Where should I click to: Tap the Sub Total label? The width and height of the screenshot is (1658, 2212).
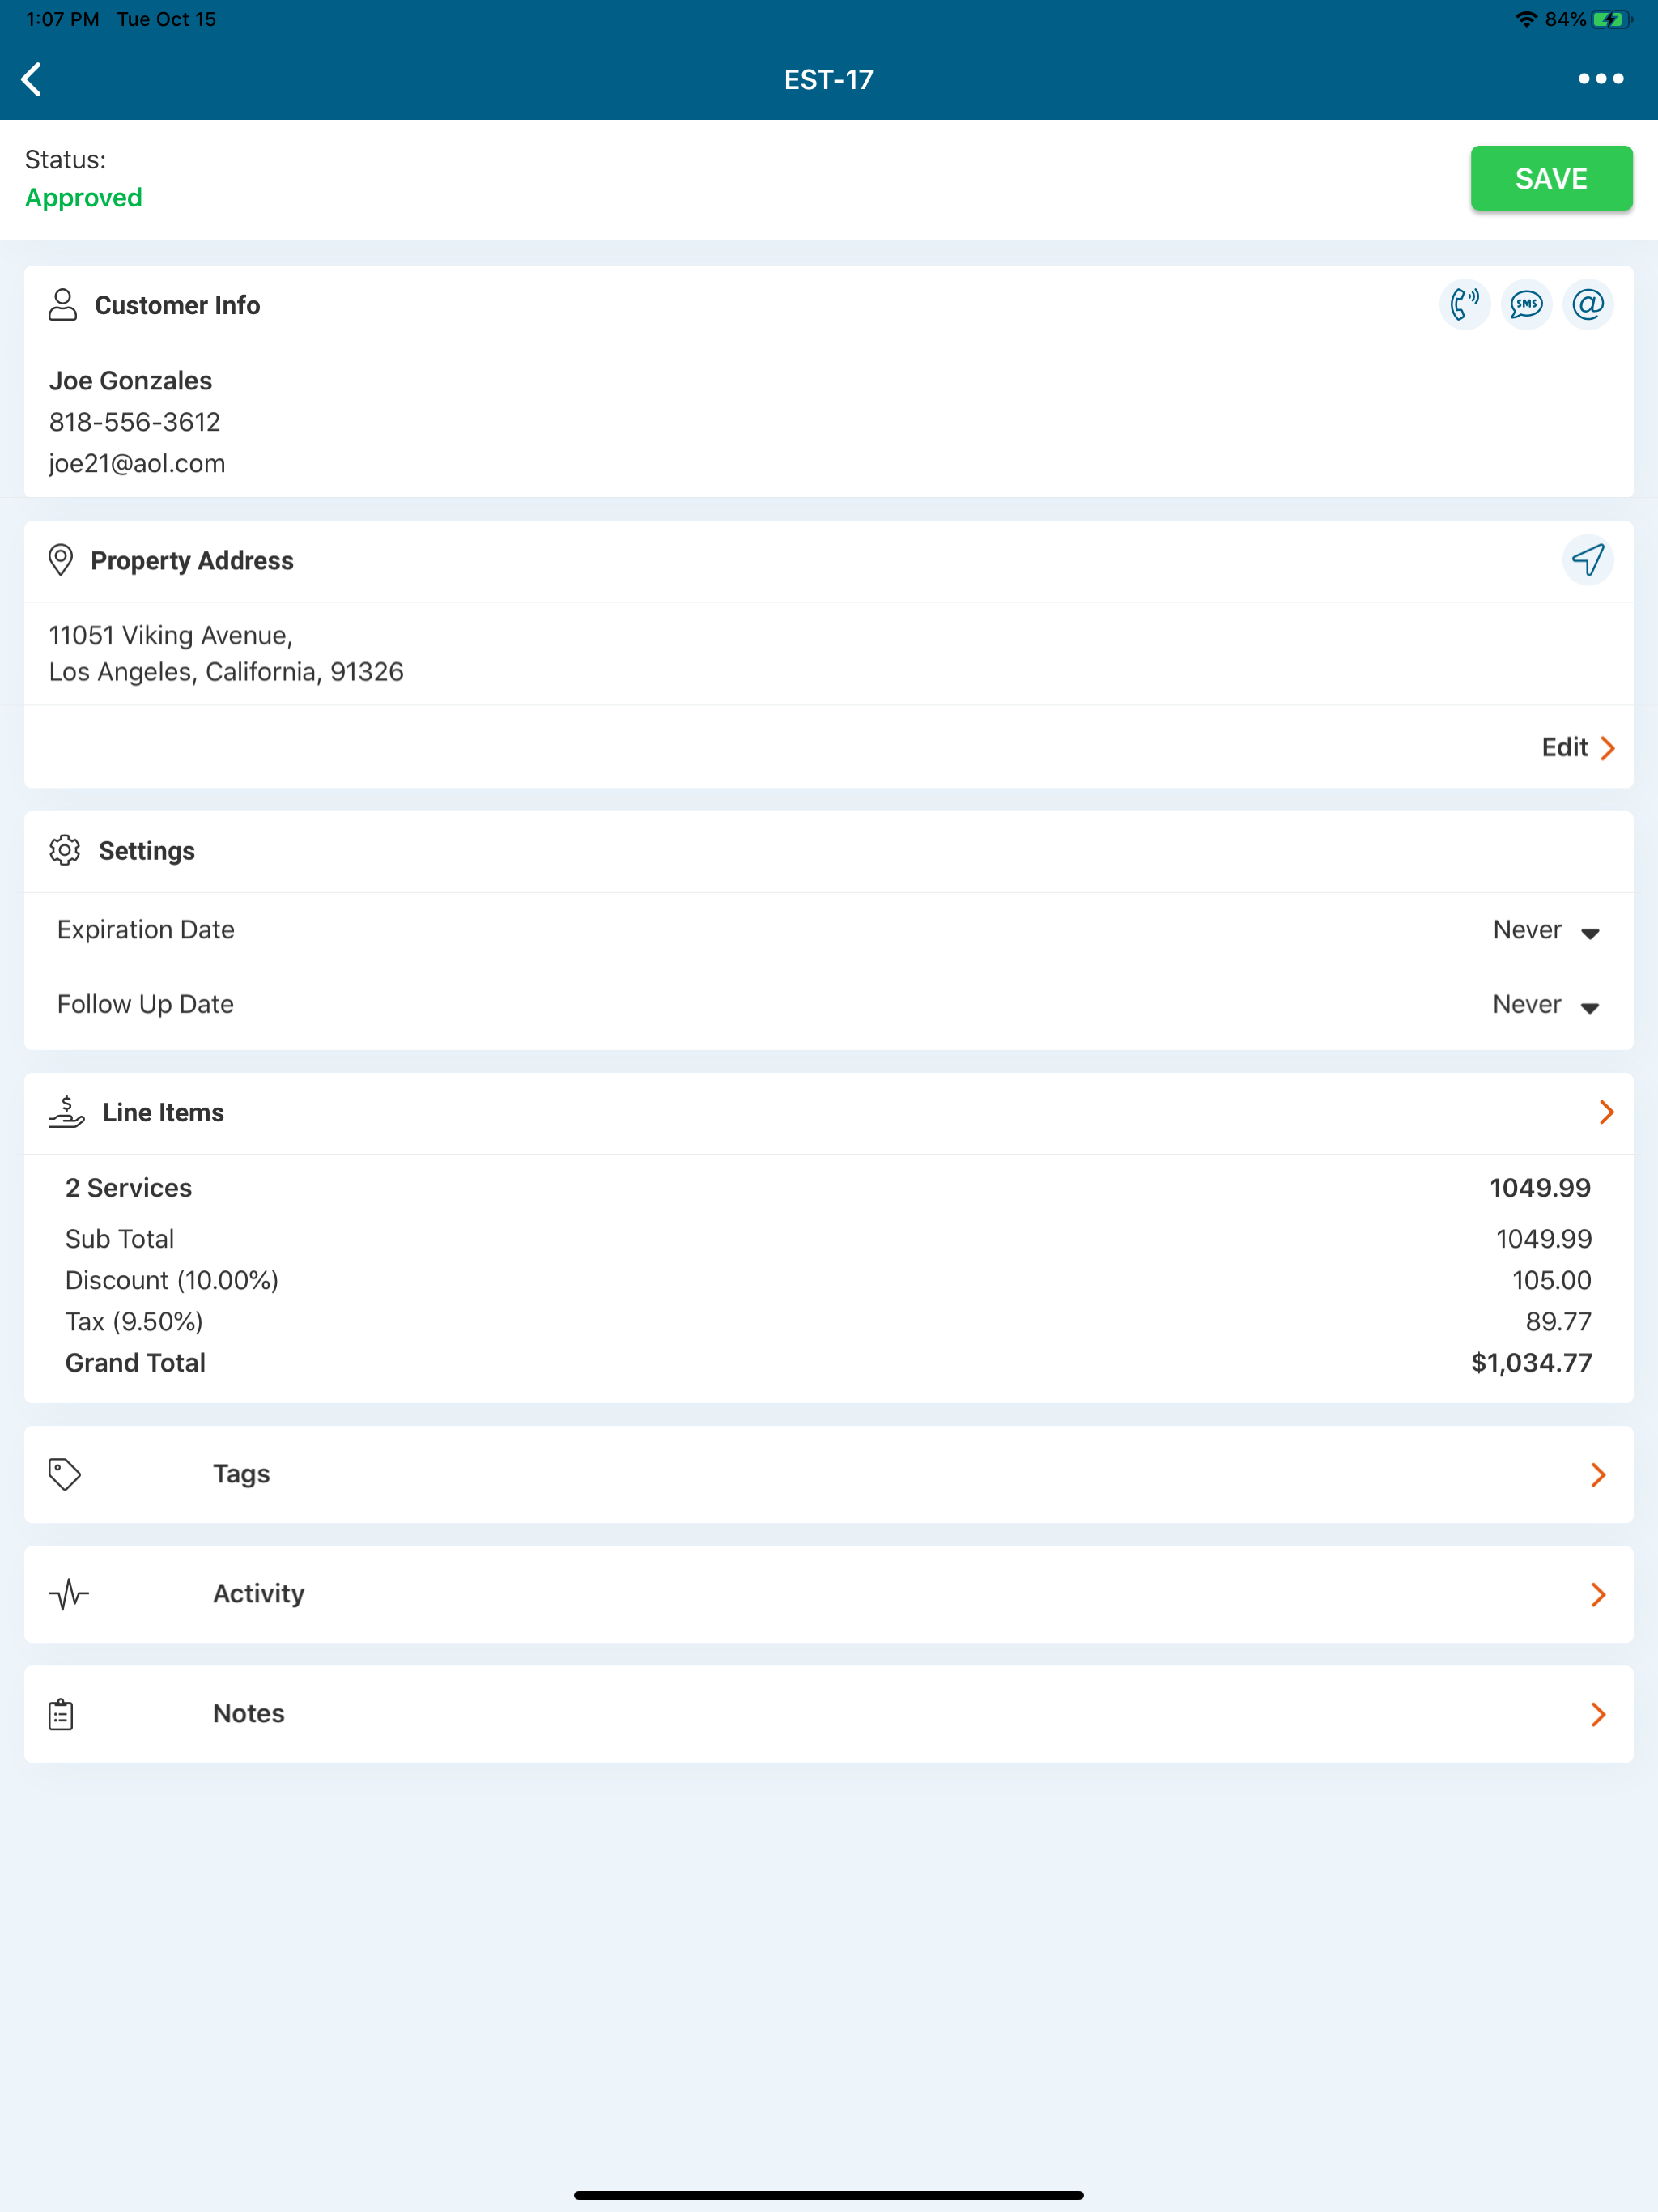pos(120,1239)
